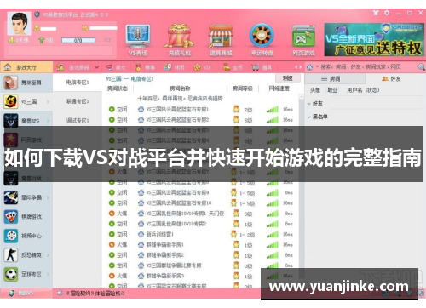Select the 电信专区1 zone

pos(78,83)
